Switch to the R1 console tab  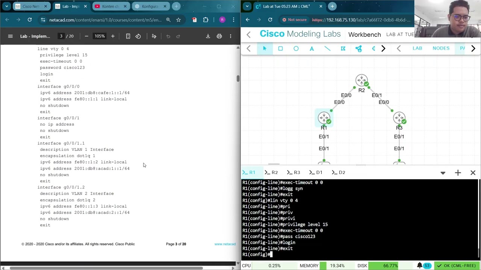tap(249, 172)
